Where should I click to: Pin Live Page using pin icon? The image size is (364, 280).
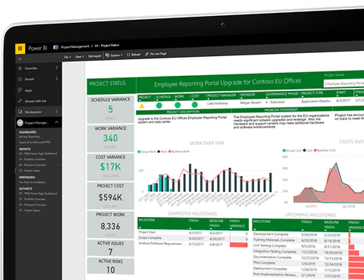(x=147, y=54)
